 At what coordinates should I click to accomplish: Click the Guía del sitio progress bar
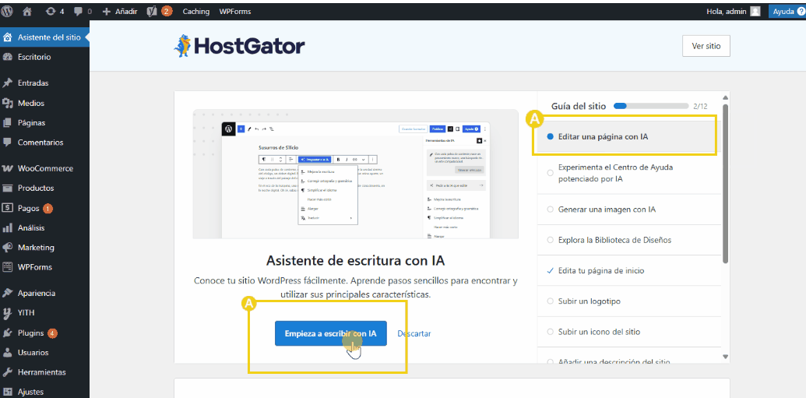point(650,106)
